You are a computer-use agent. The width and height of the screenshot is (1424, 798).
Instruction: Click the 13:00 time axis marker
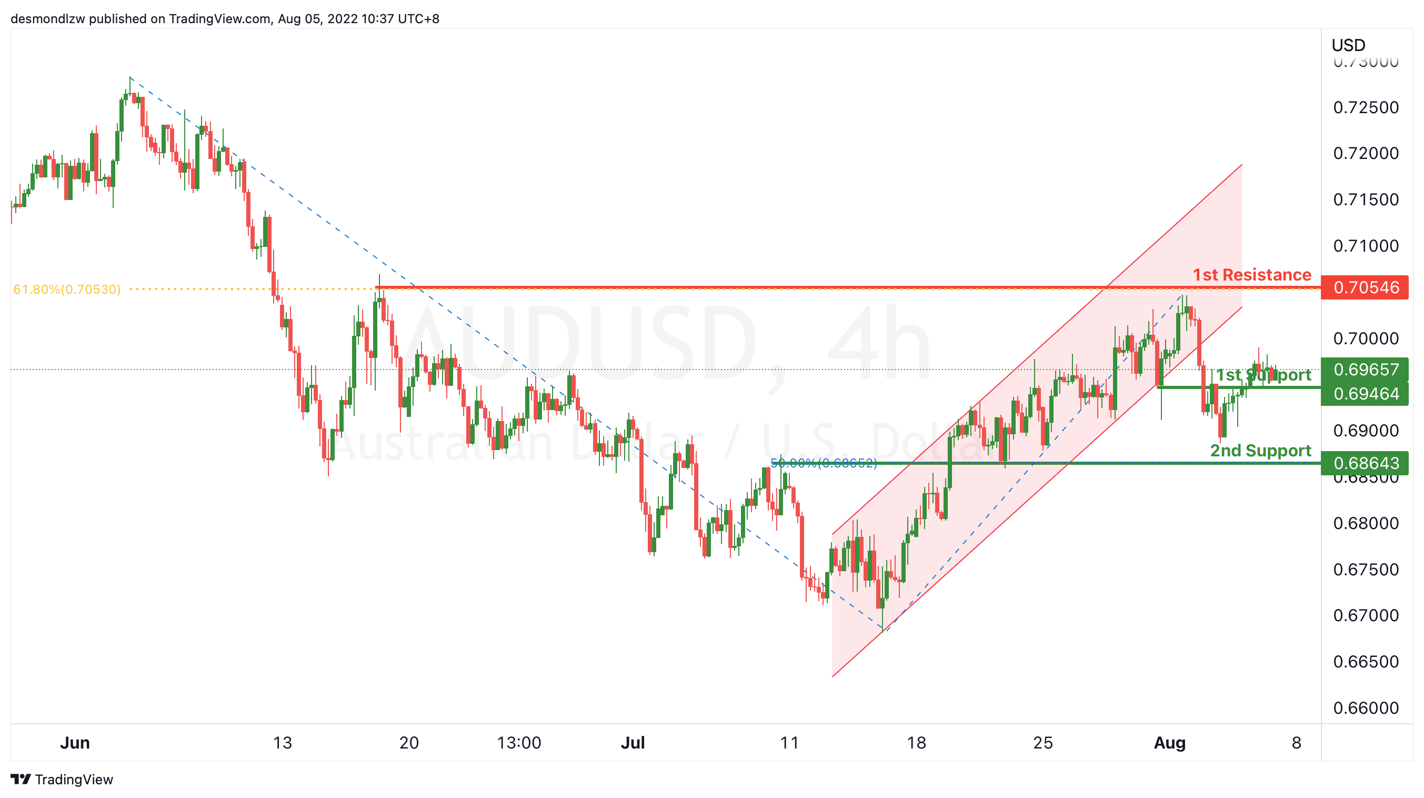(518, 743)
